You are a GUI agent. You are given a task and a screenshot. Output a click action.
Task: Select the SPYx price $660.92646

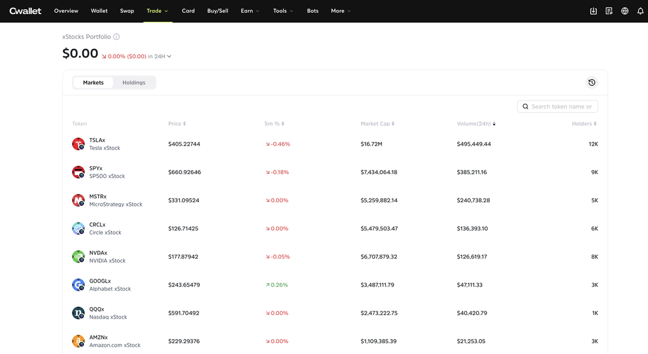tap(185, 172)
